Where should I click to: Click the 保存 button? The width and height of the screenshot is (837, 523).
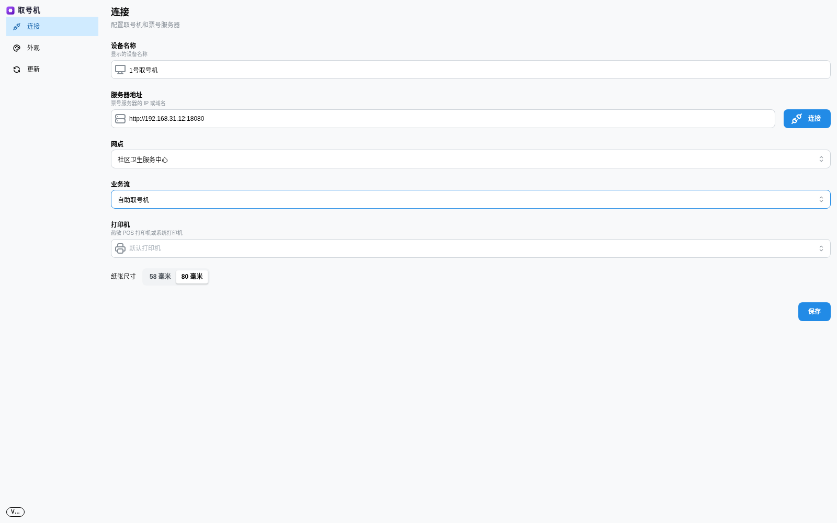815,312
